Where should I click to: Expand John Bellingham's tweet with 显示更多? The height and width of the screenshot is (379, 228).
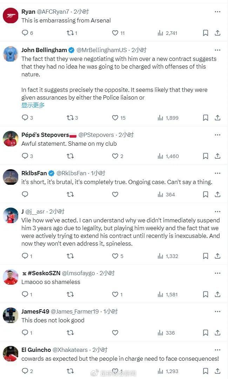click(33, 105)
